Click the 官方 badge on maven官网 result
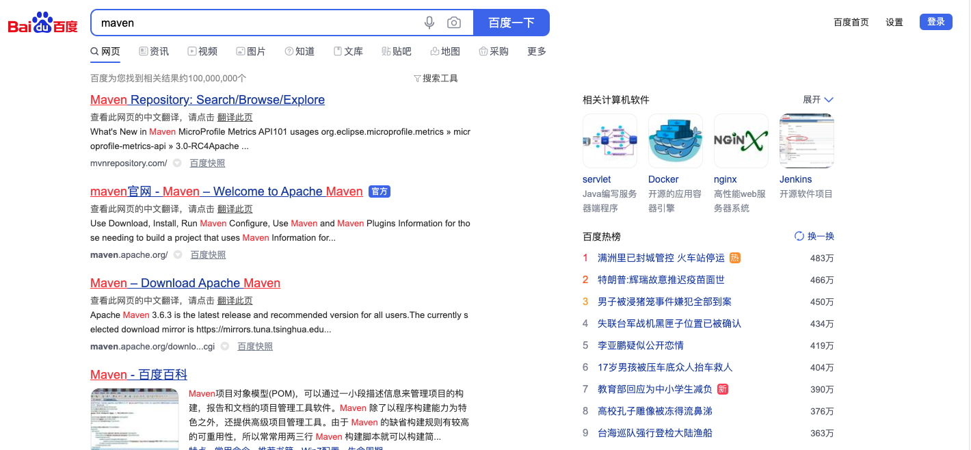This screenshot has height=450, width=971. (x=380, y=191)
